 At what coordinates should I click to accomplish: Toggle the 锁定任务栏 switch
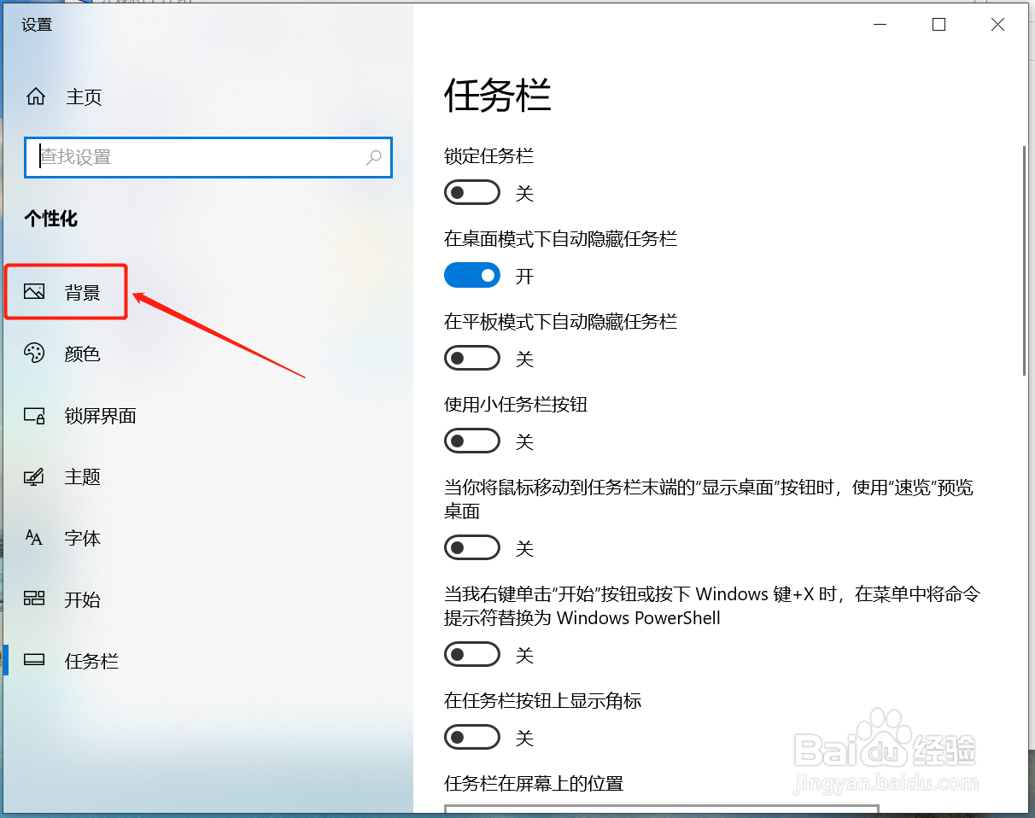click(471, 193)
